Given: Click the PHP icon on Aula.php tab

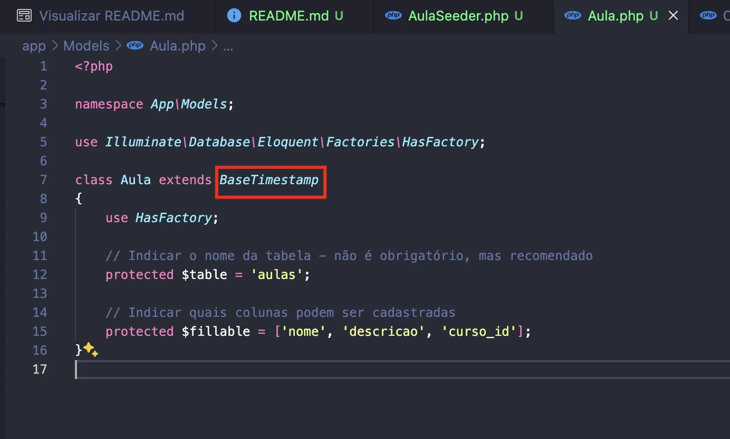Looking at the screenshot, I should point(572,16).
